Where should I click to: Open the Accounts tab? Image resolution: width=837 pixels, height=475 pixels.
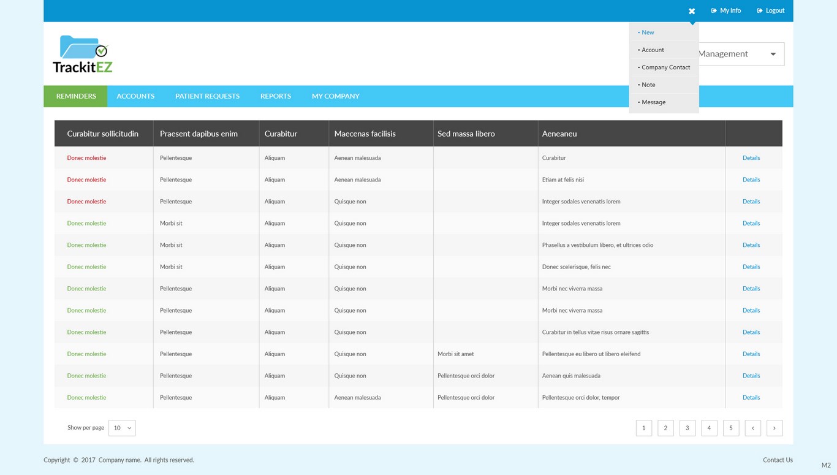click(x=135, y=96)
